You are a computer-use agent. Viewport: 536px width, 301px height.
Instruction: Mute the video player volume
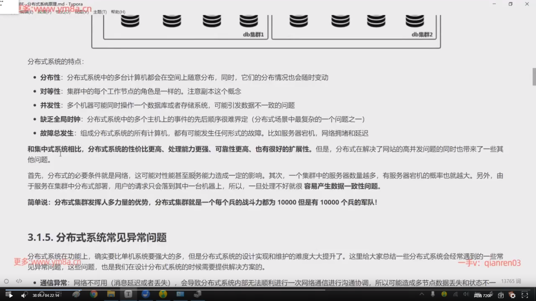point(23,296)
